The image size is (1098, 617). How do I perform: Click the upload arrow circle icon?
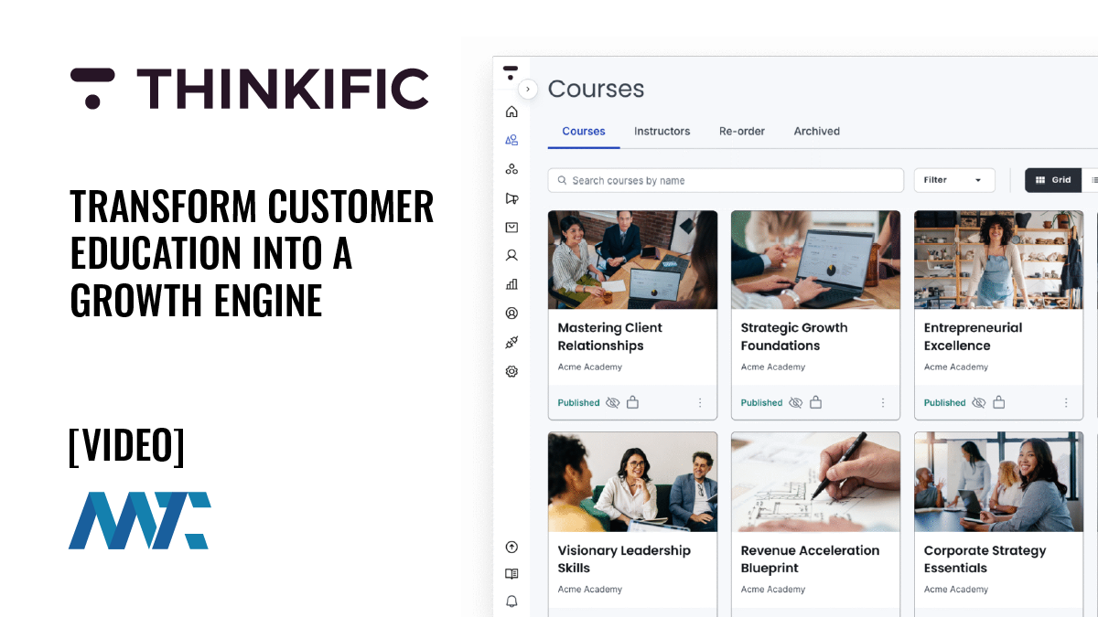pos(511,547)
